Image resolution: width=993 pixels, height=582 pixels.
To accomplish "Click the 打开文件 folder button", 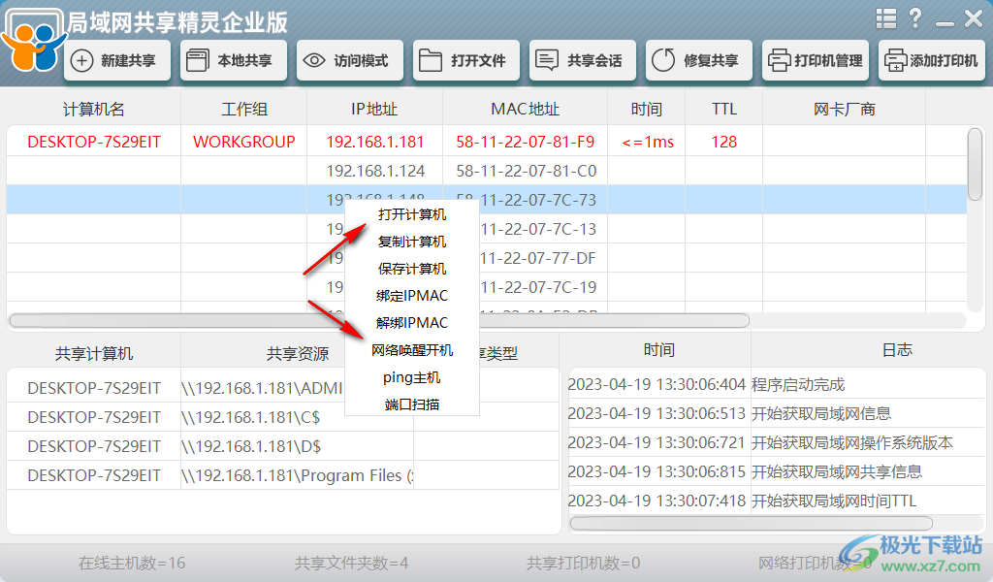I will pyautogui.click(x=466, y=61).
